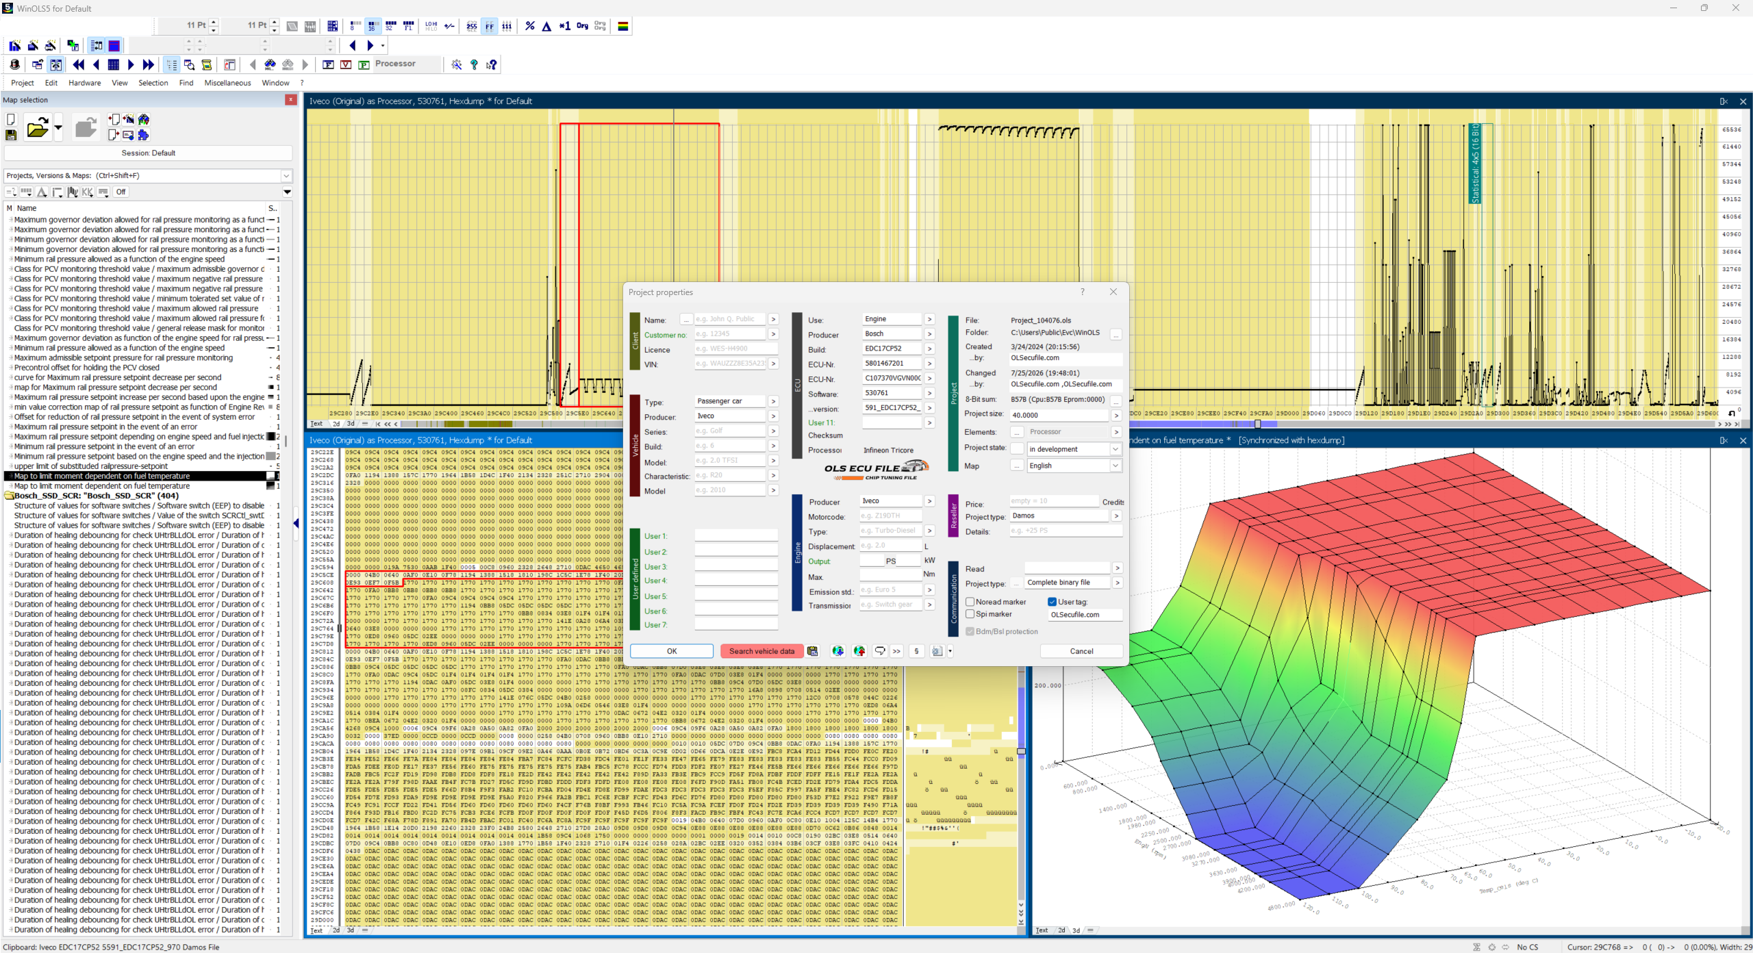Click the hexdump vertical scrollbar thumb

pyautogui.click(x=1021, y=751)
